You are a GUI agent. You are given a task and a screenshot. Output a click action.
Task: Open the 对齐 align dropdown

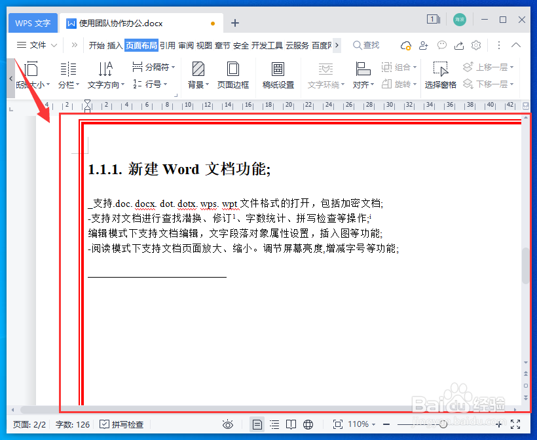[363, 75]
